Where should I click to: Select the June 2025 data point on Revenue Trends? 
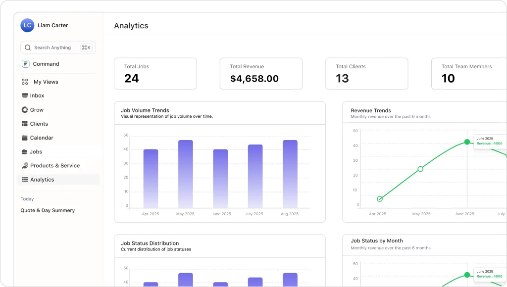[x=467, y=142]
